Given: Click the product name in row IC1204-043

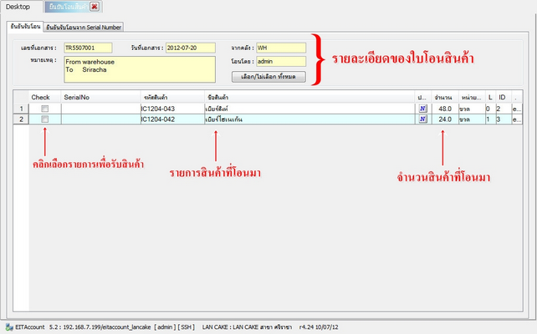Looking at the screenshot, I should pyautogui.click(x=309, y=109).
